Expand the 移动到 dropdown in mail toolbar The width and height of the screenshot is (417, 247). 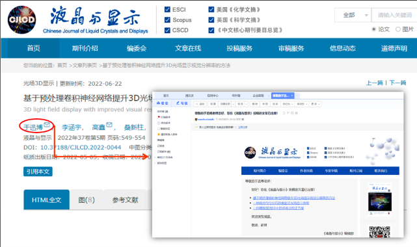click(302, 104)
